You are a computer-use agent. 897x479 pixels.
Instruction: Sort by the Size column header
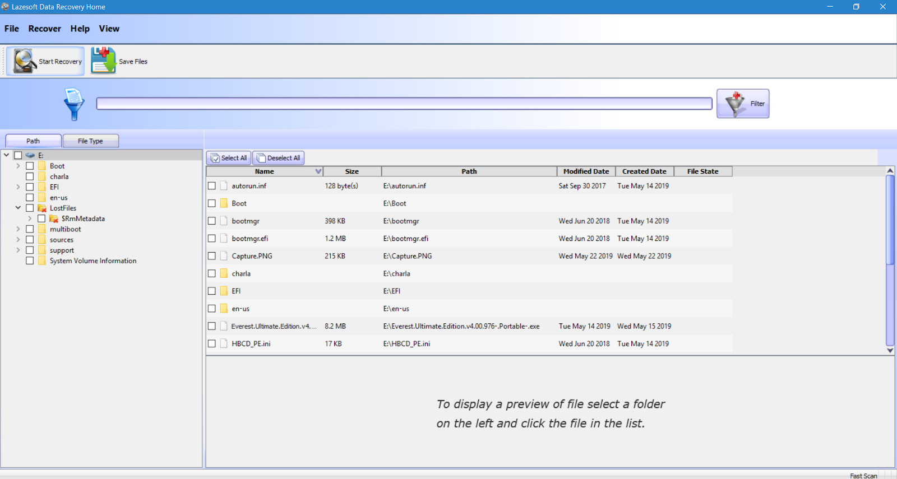pos(352,171)
